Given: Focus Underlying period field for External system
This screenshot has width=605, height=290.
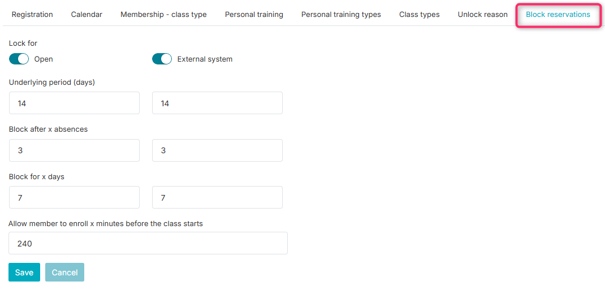Looking at the screenshot, I should (217, 103).
